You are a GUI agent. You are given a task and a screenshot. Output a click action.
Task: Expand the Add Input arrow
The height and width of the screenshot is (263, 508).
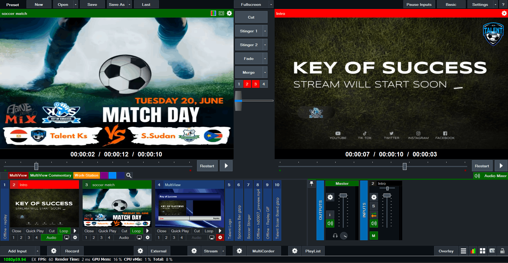pos(38,251)
